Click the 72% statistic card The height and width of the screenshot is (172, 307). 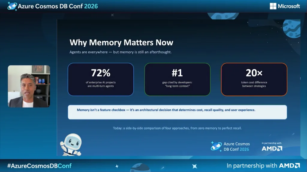pyautogui.click(x=101, y=79)
